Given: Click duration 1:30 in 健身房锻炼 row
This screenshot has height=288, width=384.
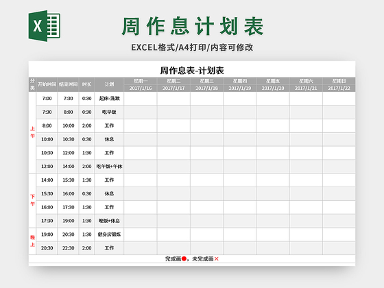Looking at the screenshot, I should [86, 235].
